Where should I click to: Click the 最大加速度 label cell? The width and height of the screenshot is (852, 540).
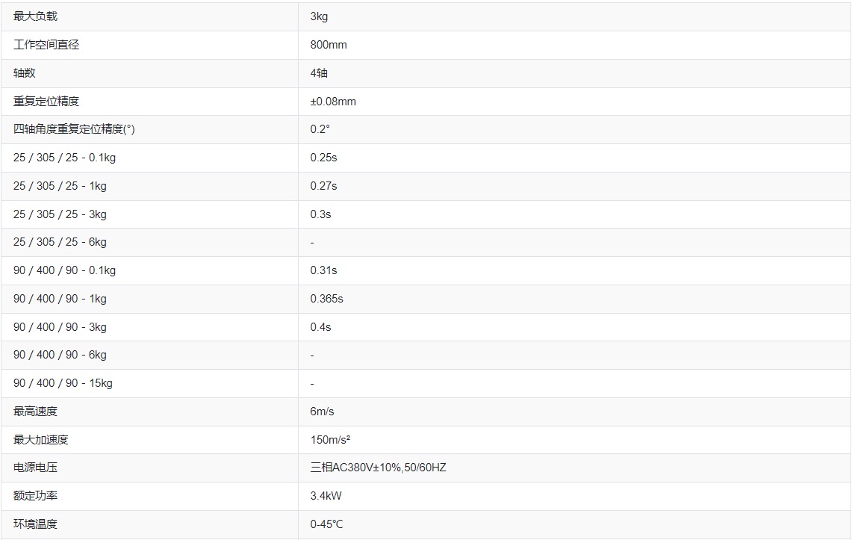click(x=40, y=440)
